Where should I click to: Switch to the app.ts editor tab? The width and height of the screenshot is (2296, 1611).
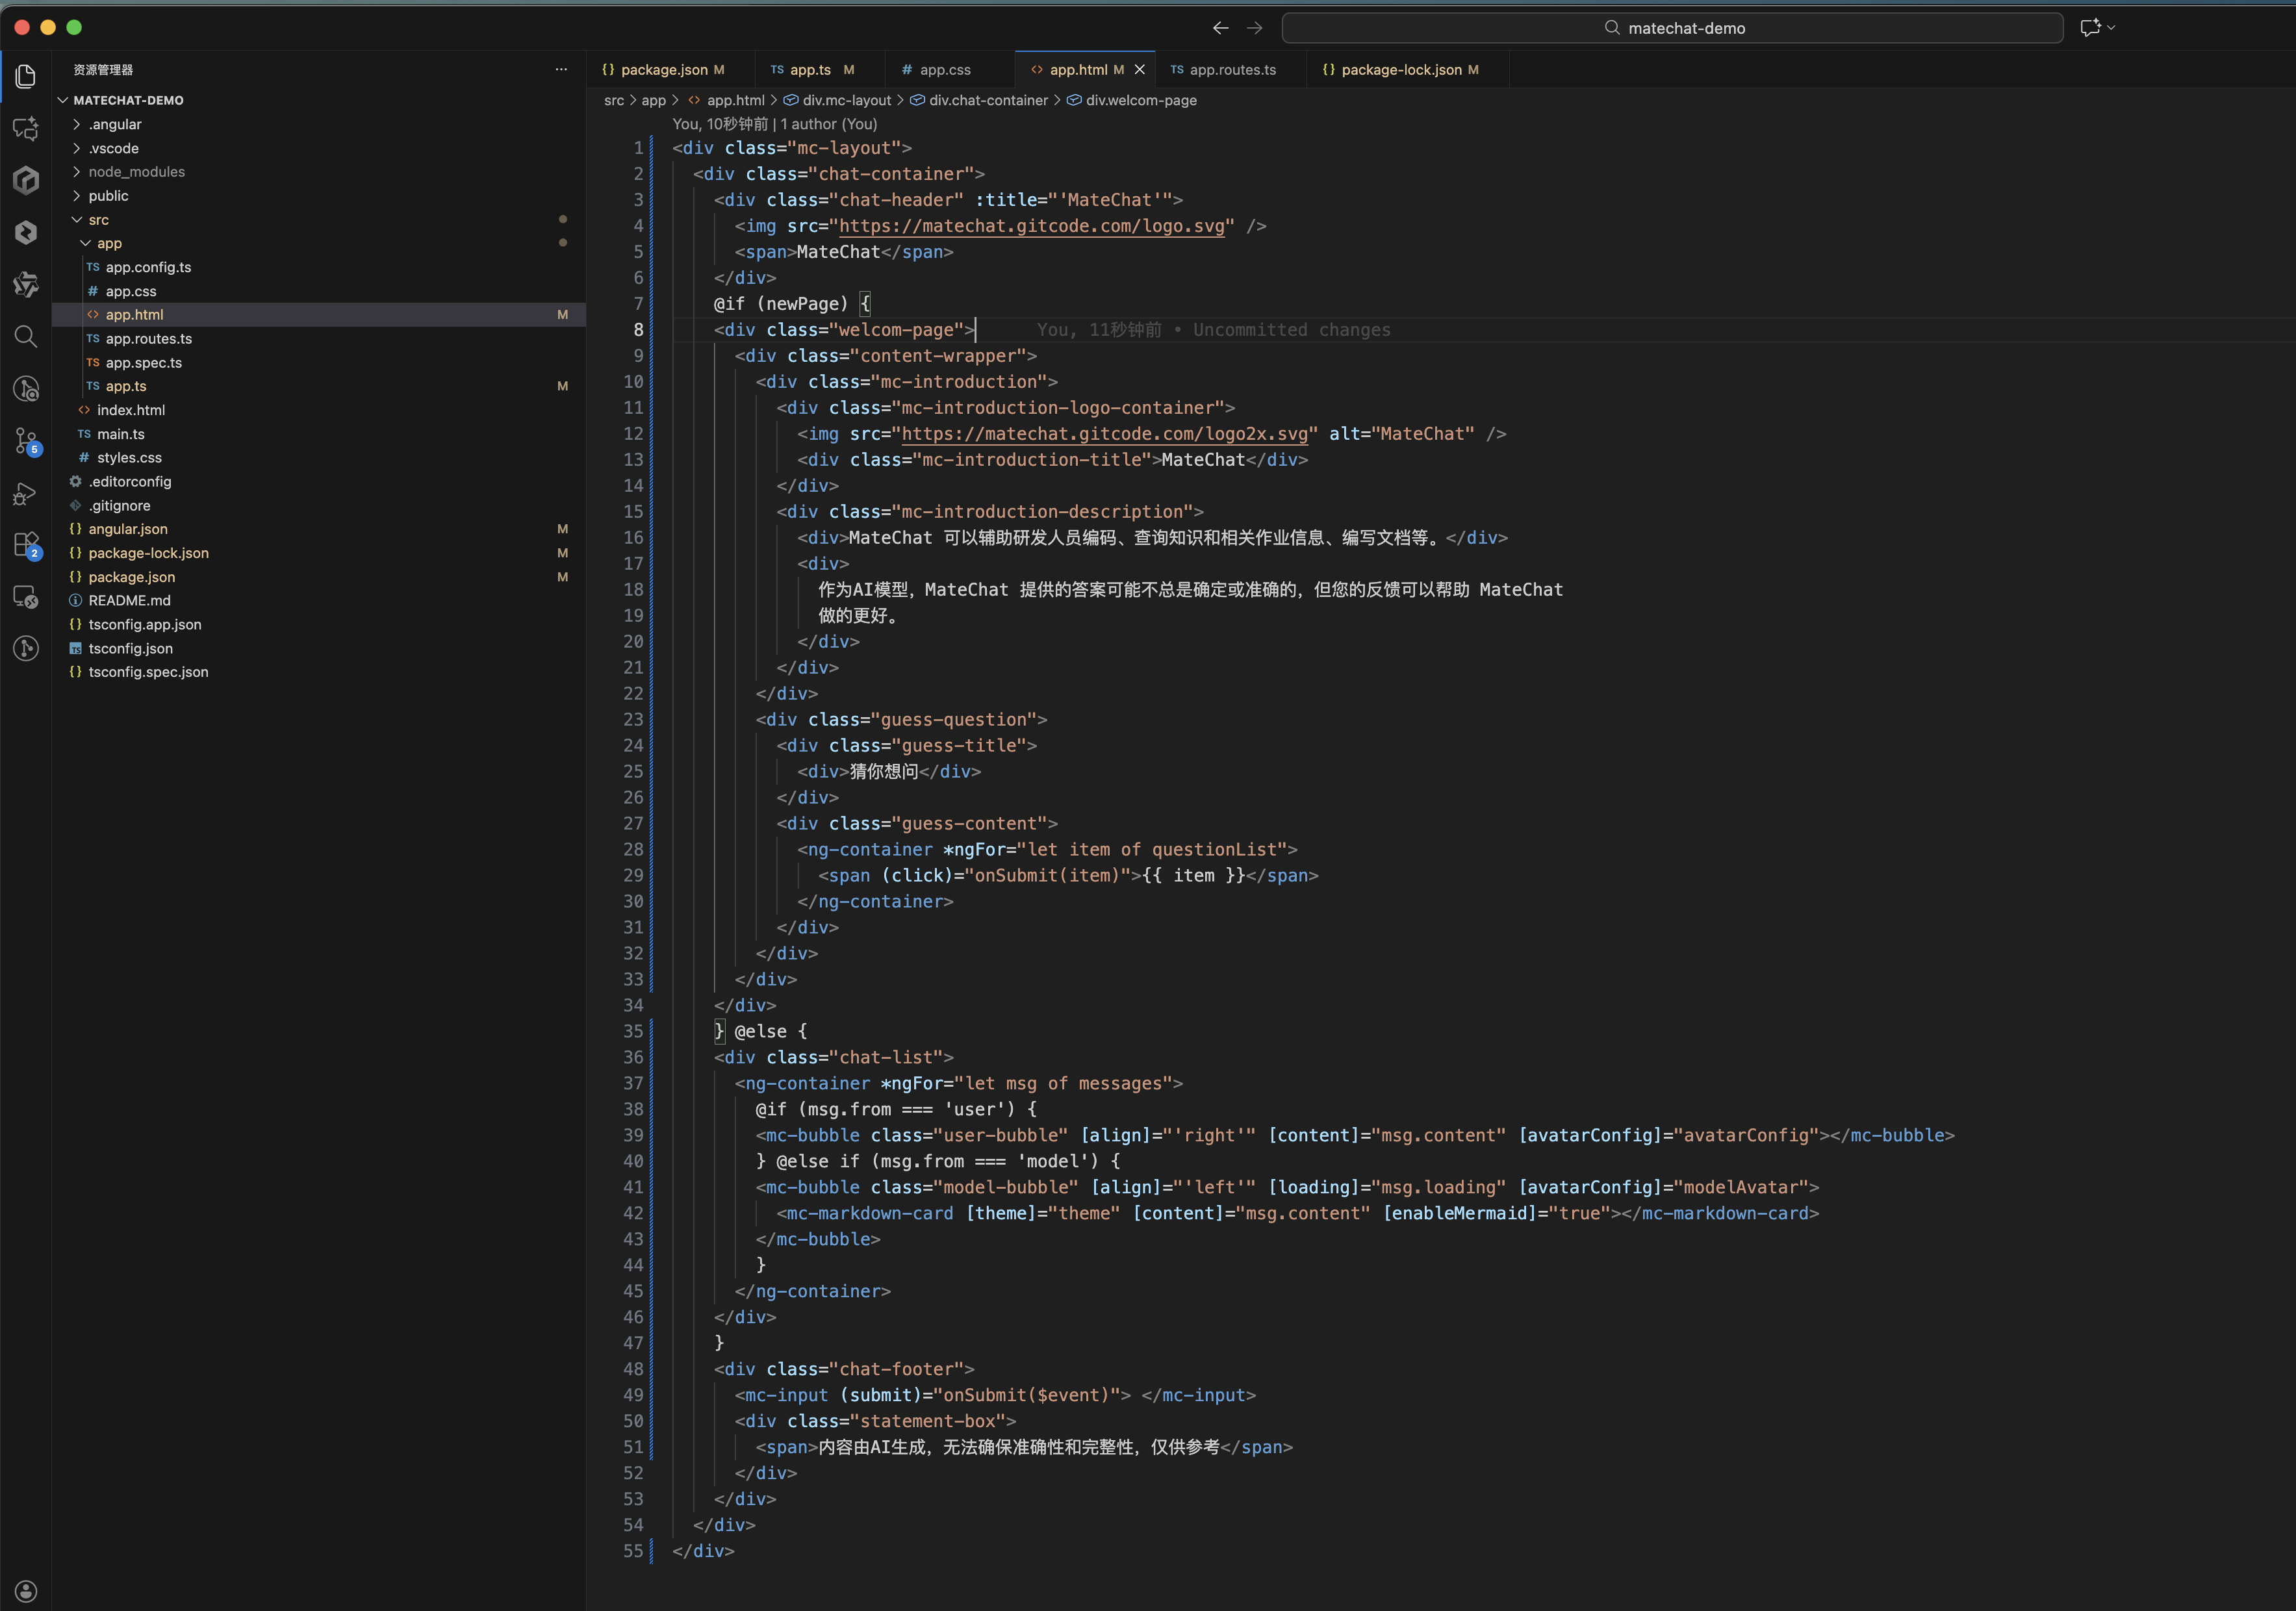point(810,70)
